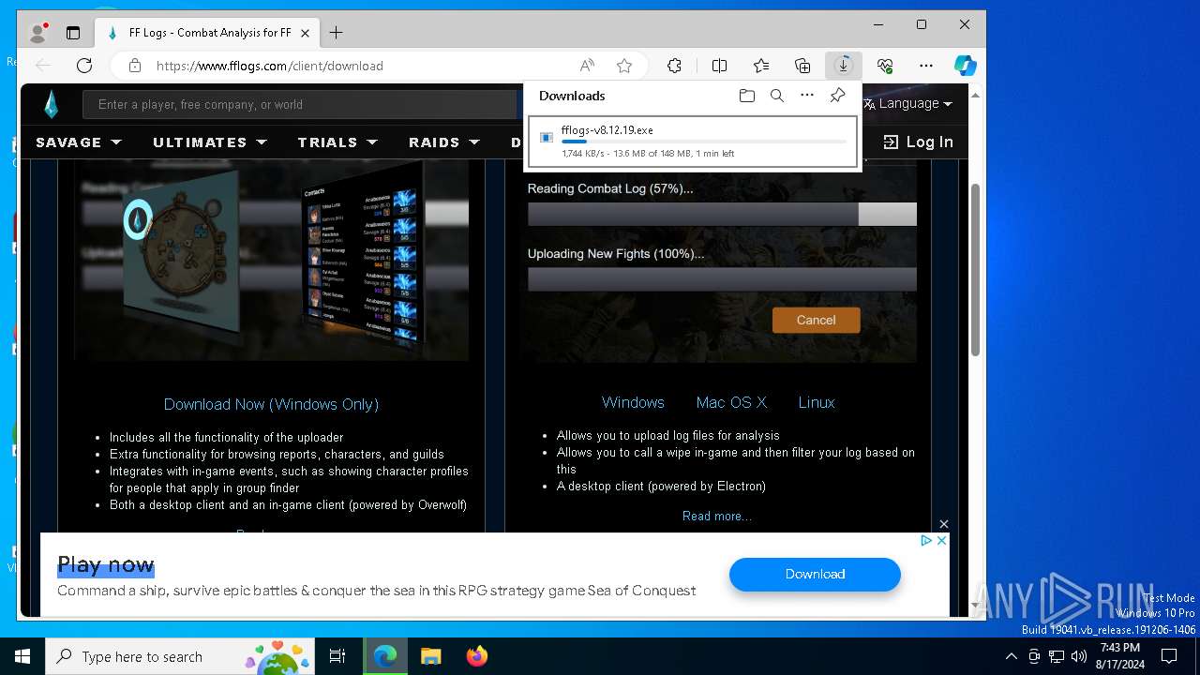Launch Firefox from taskbar
Viewport: 1200px width, 675px height.
click(x=477, y=656)
